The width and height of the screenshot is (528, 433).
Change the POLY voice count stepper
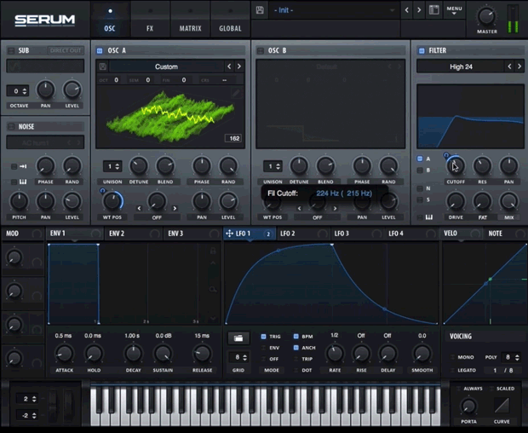pos(517,357)
